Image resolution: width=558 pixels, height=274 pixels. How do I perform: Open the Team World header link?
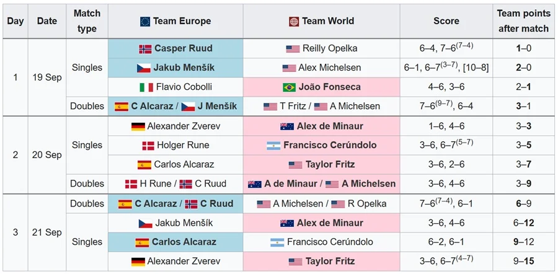tap(329, 21)
